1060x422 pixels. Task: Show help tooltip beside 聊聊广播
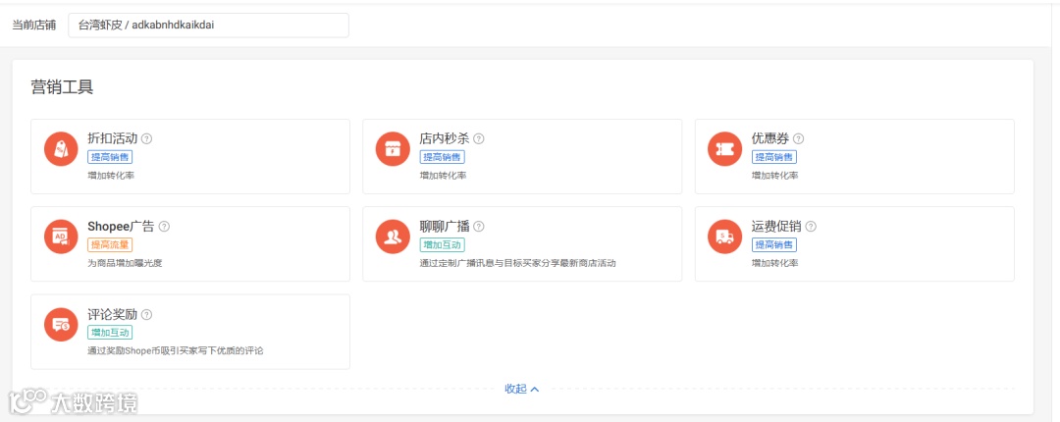click(479, 227)
